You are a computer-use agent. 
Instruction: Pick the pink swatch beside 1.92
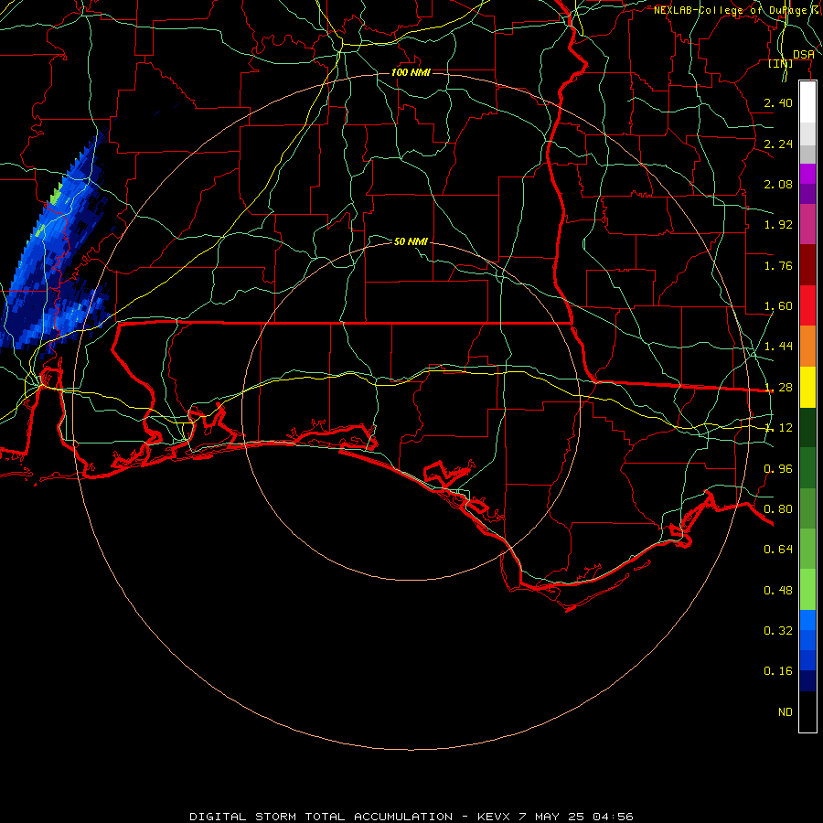point(807,224)
